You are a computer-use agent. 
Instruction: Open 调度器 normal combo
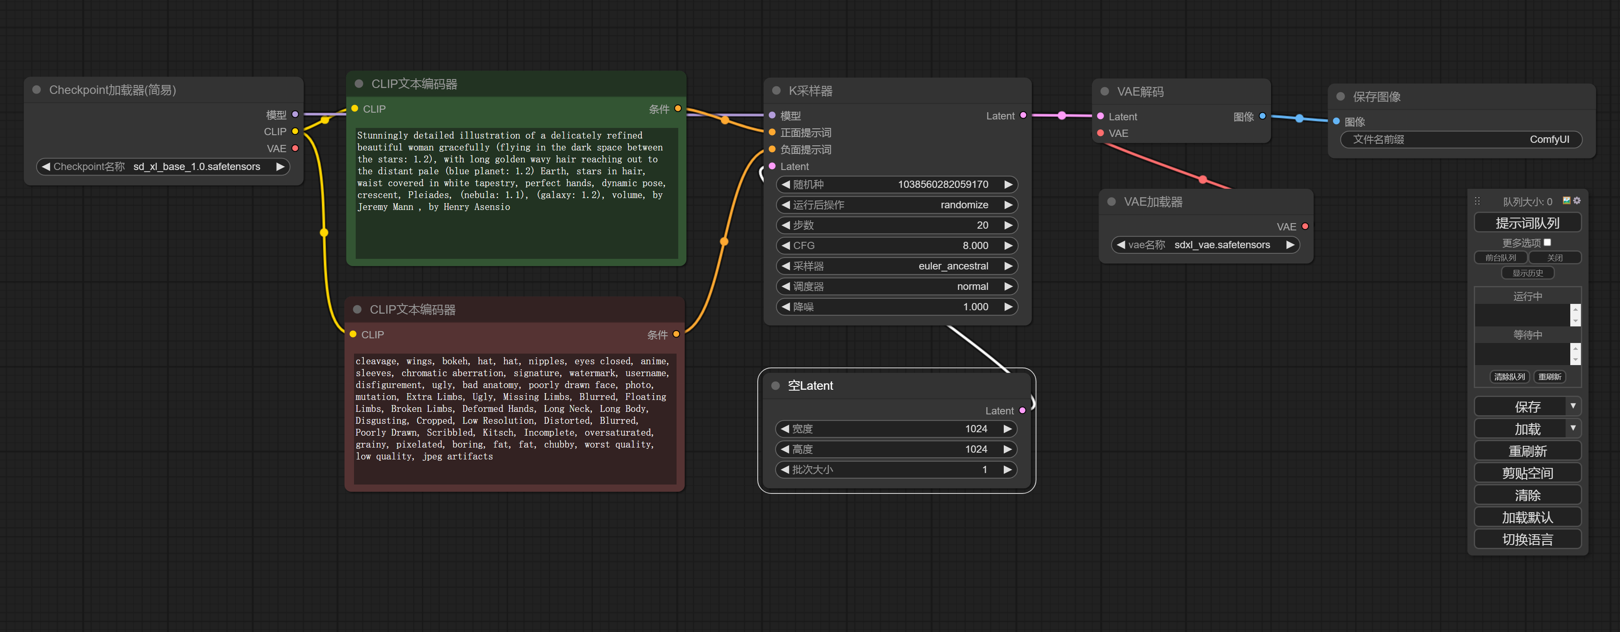pos(897,286)
